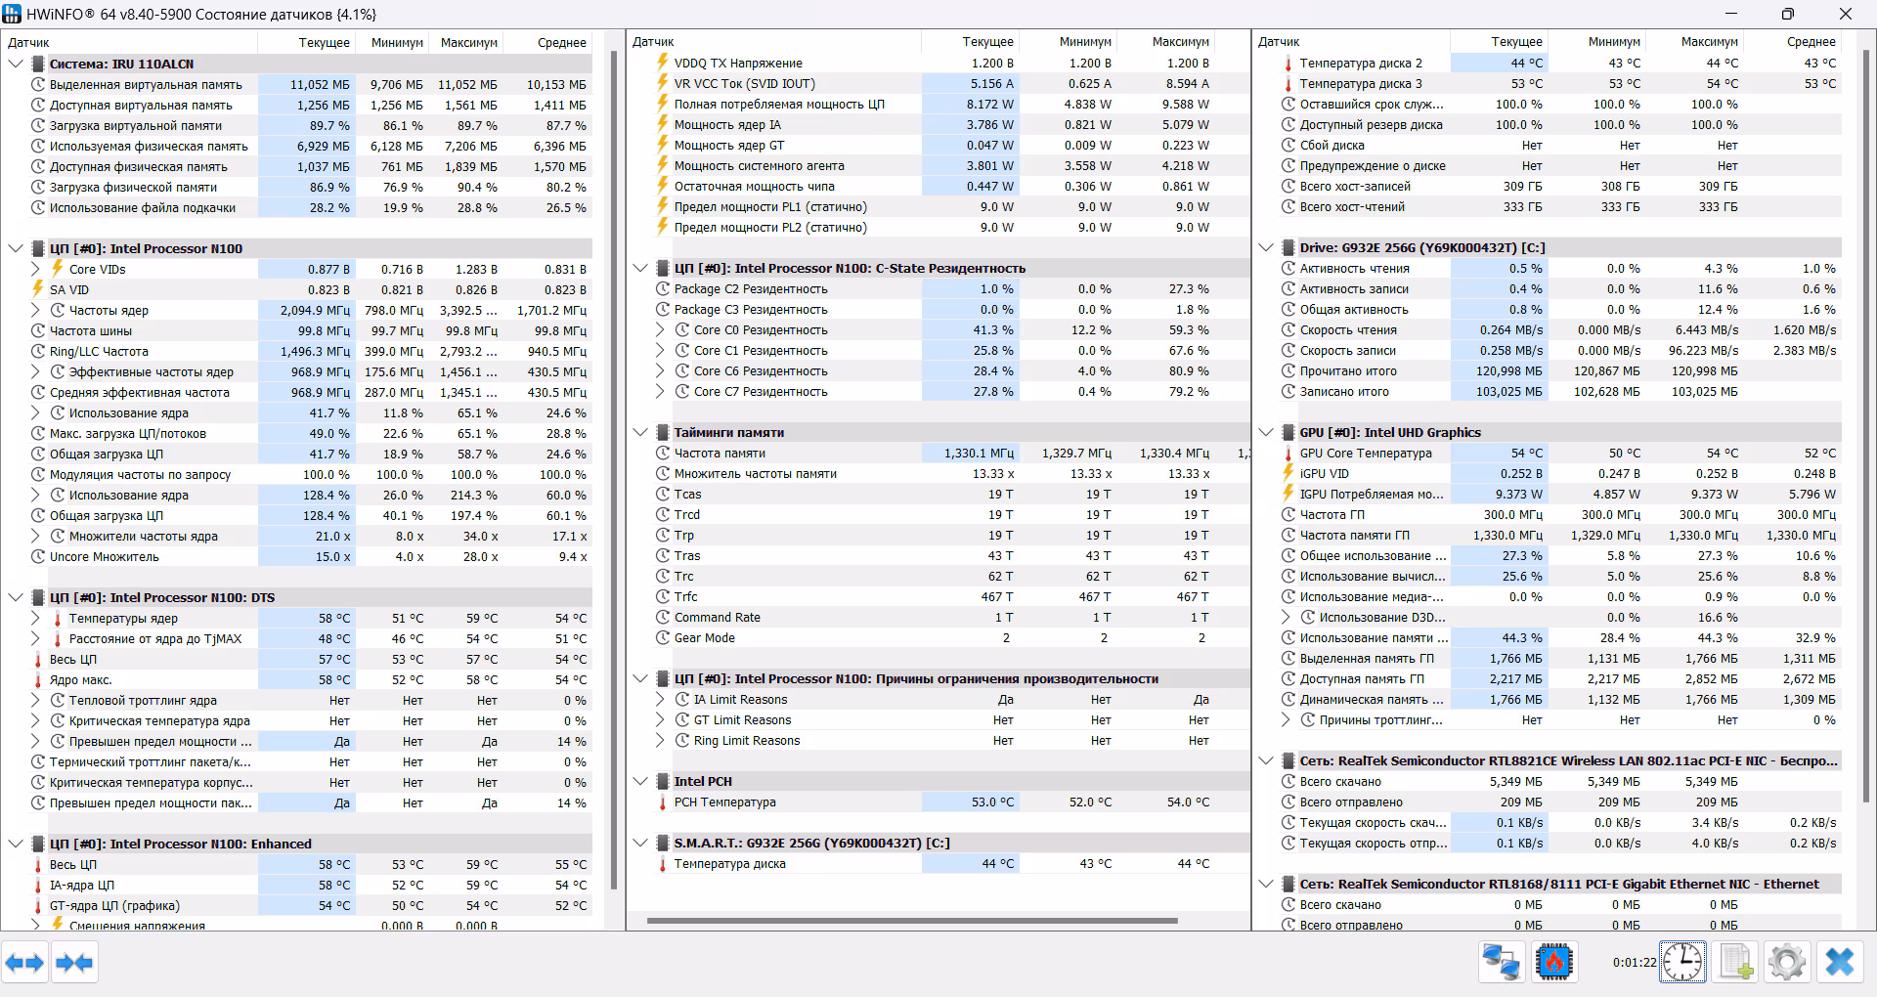Collapse the Система: IRU 110ALCN section
Image resolution: width=1877 pixels, height=997 pixels.
15,64
